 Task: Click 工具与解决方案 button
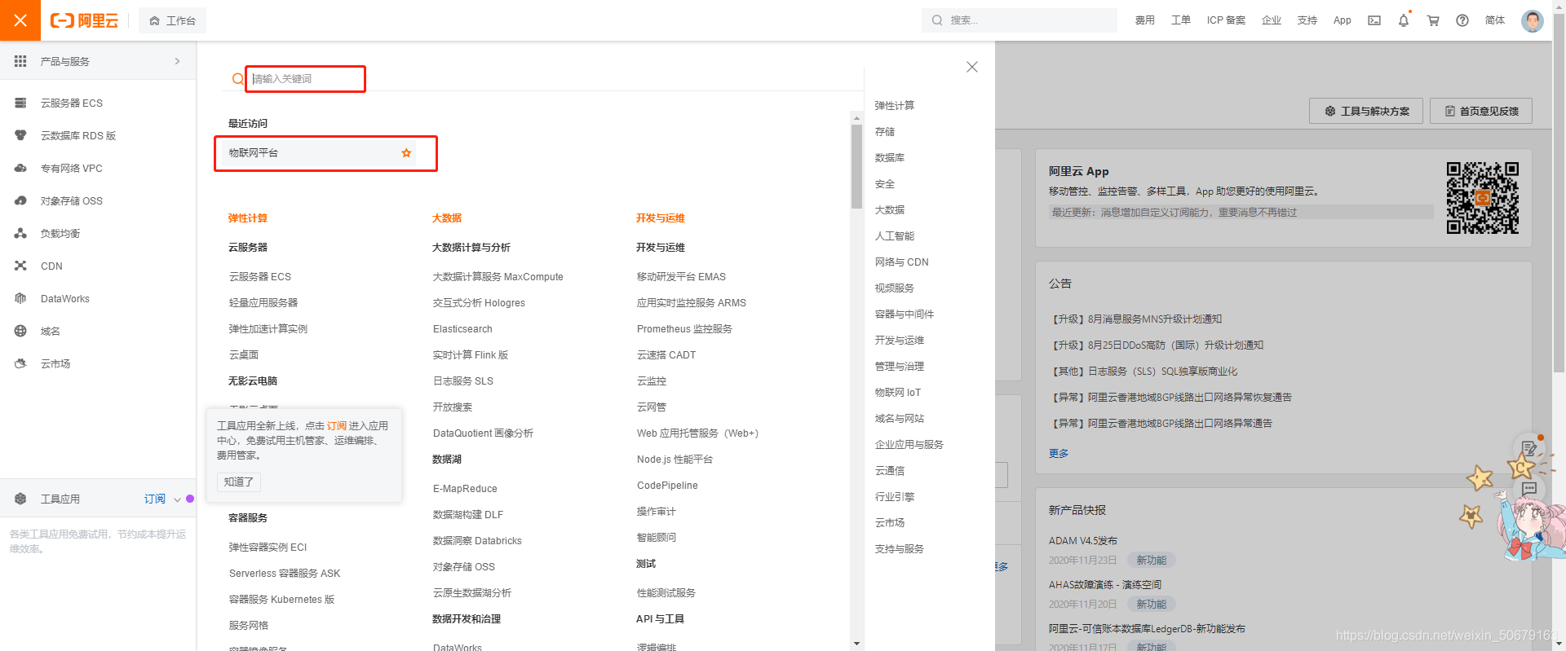[1366, 111]
